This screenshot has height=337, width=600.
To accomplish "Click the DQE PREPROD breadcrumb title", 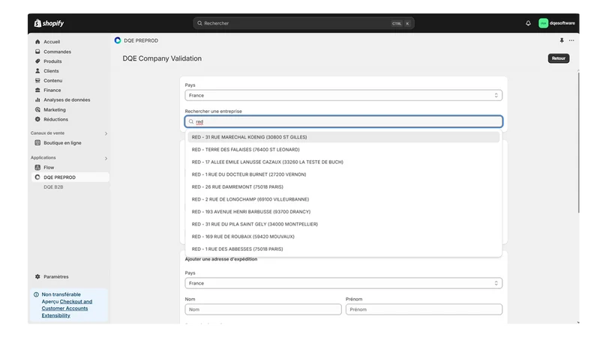I will tap(141, 40).
